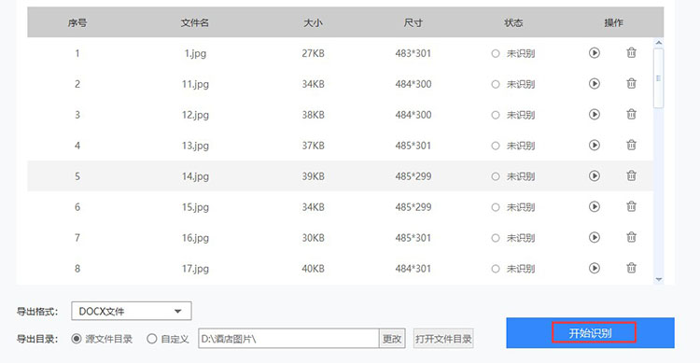The width and height of the screenshot is (700, 363).
Task: Select the 源文件目录 radio option
Action: point(77,339)
